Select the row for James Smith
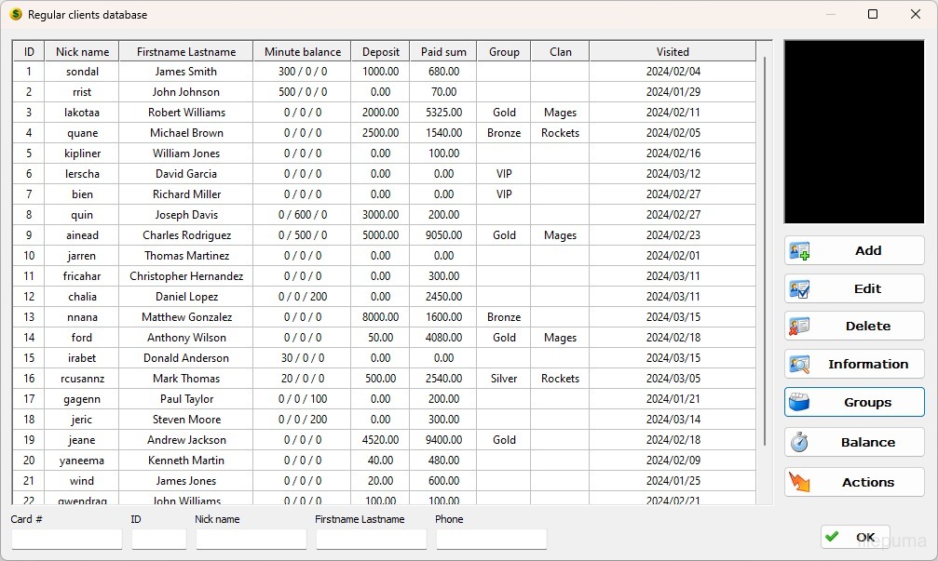Viewport: 938px width, 561px height. 185,72
